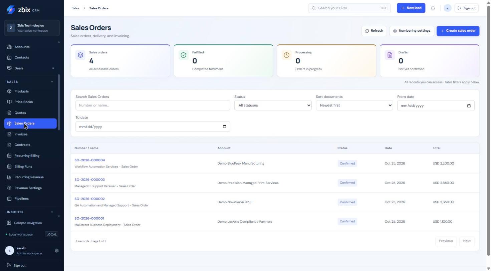Viewport: 491px width, 271px height.
Task: Click the Fulfilled checkmark icon
Action: (x=184, y=55)
